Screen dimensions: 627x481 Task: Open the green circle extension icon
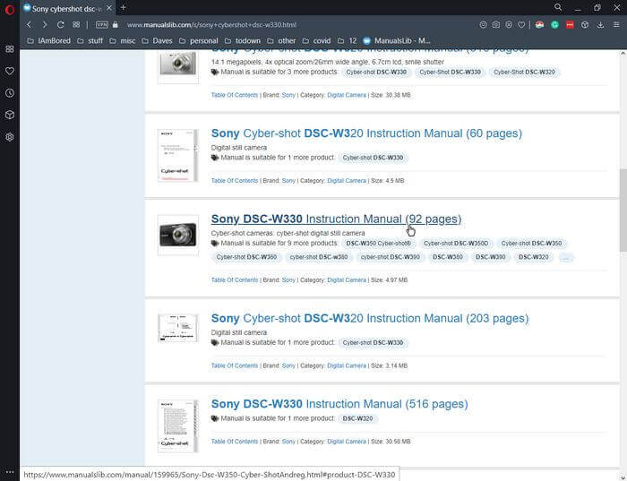554,25
